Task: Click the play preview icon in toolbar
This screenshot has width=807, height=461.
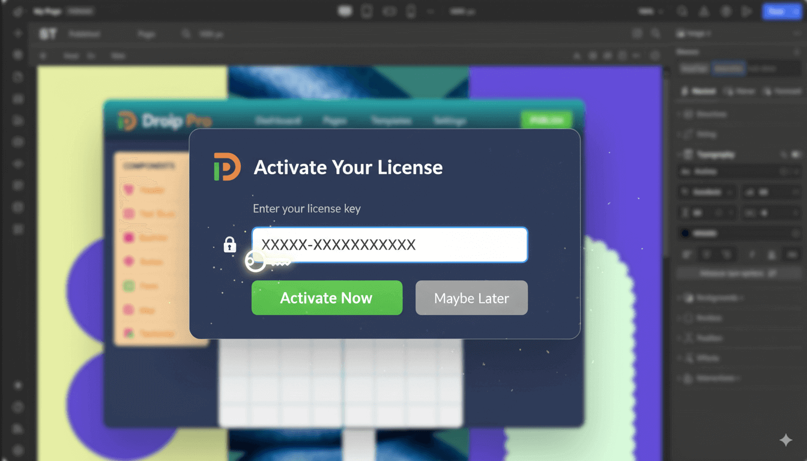Action: [x=746, y=11]
